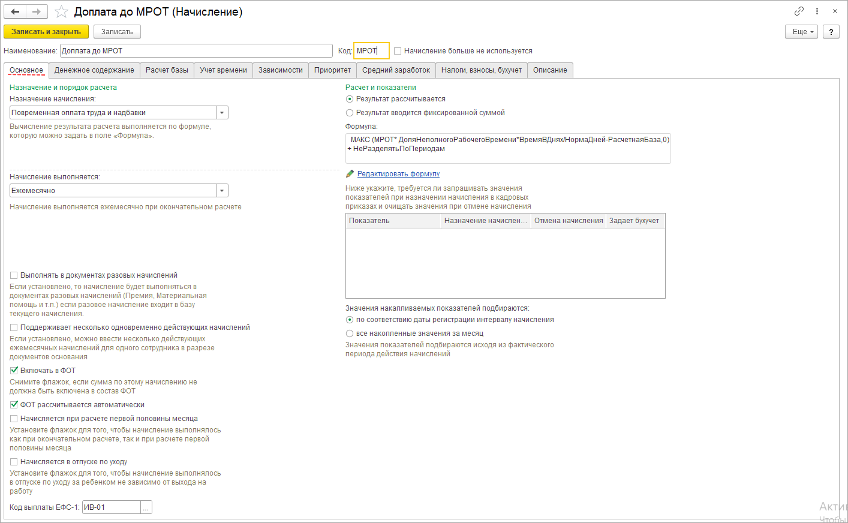Select the Основное tab

[x=26, y=70]
